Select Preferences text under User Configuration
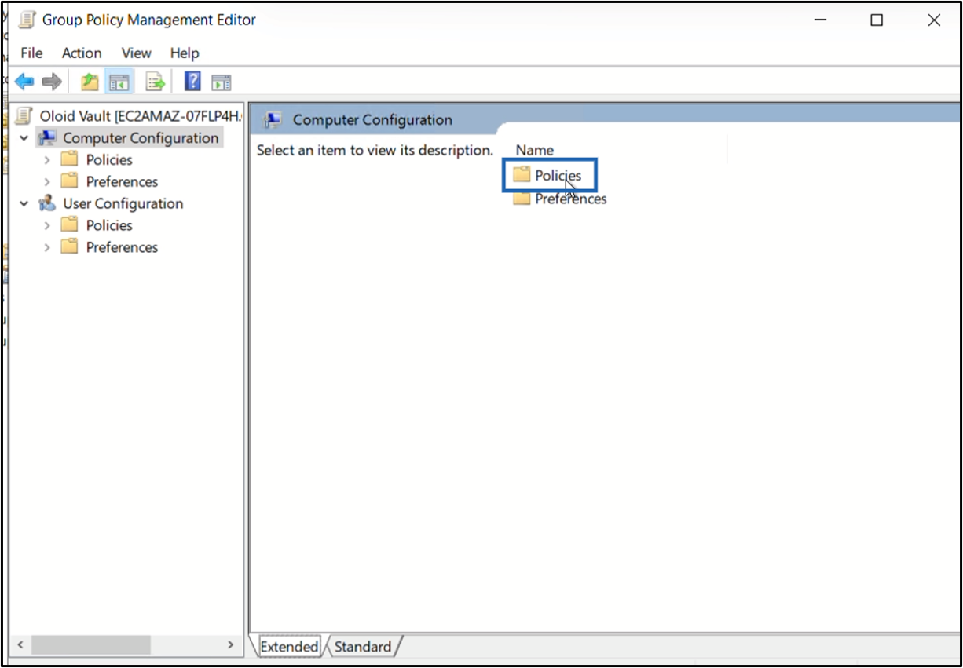Screen dimensions: 963x668 122,247
